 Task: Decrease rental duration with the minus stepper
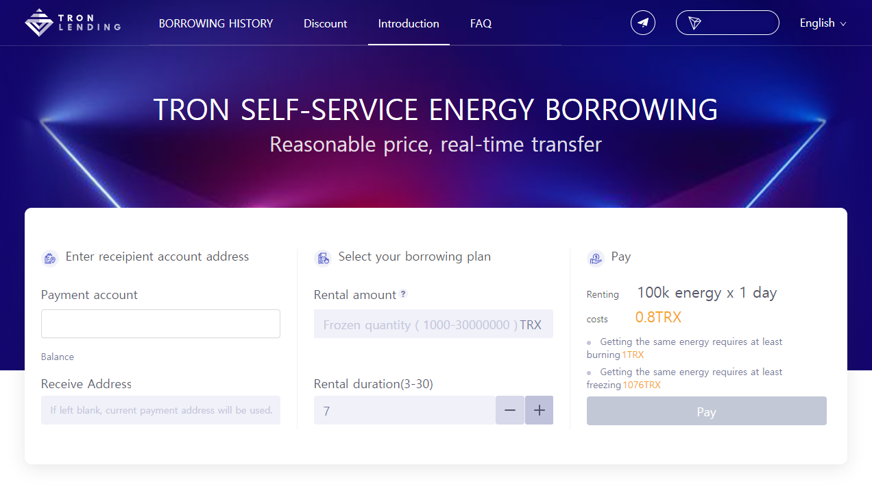(x=509, y=409)
